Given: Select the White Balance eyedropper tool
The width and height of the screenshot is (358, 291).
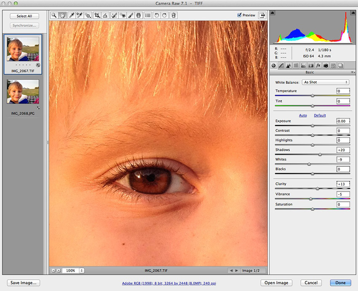Looking at the screenshot, I should [72, 16].
